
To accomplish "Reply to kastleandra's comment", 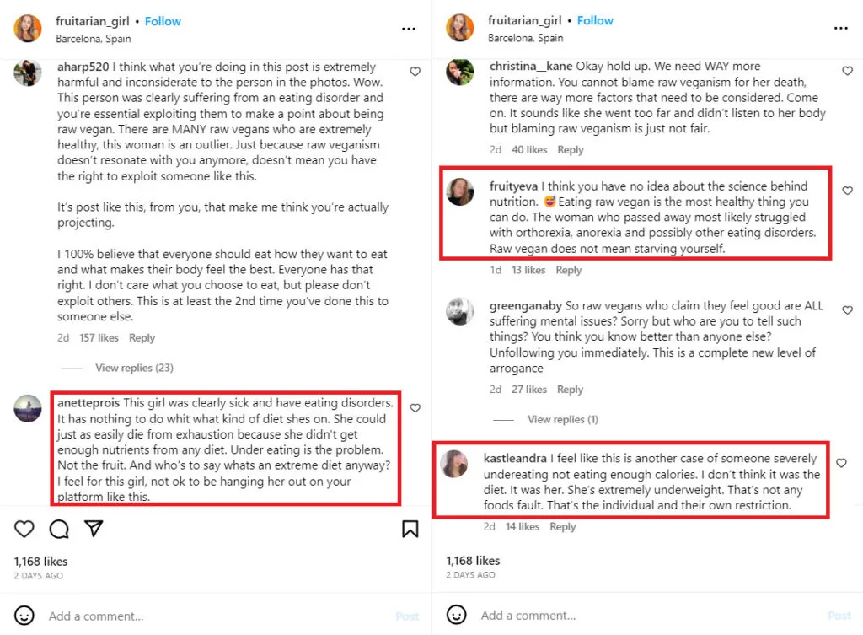I will (x=562, y=526).
